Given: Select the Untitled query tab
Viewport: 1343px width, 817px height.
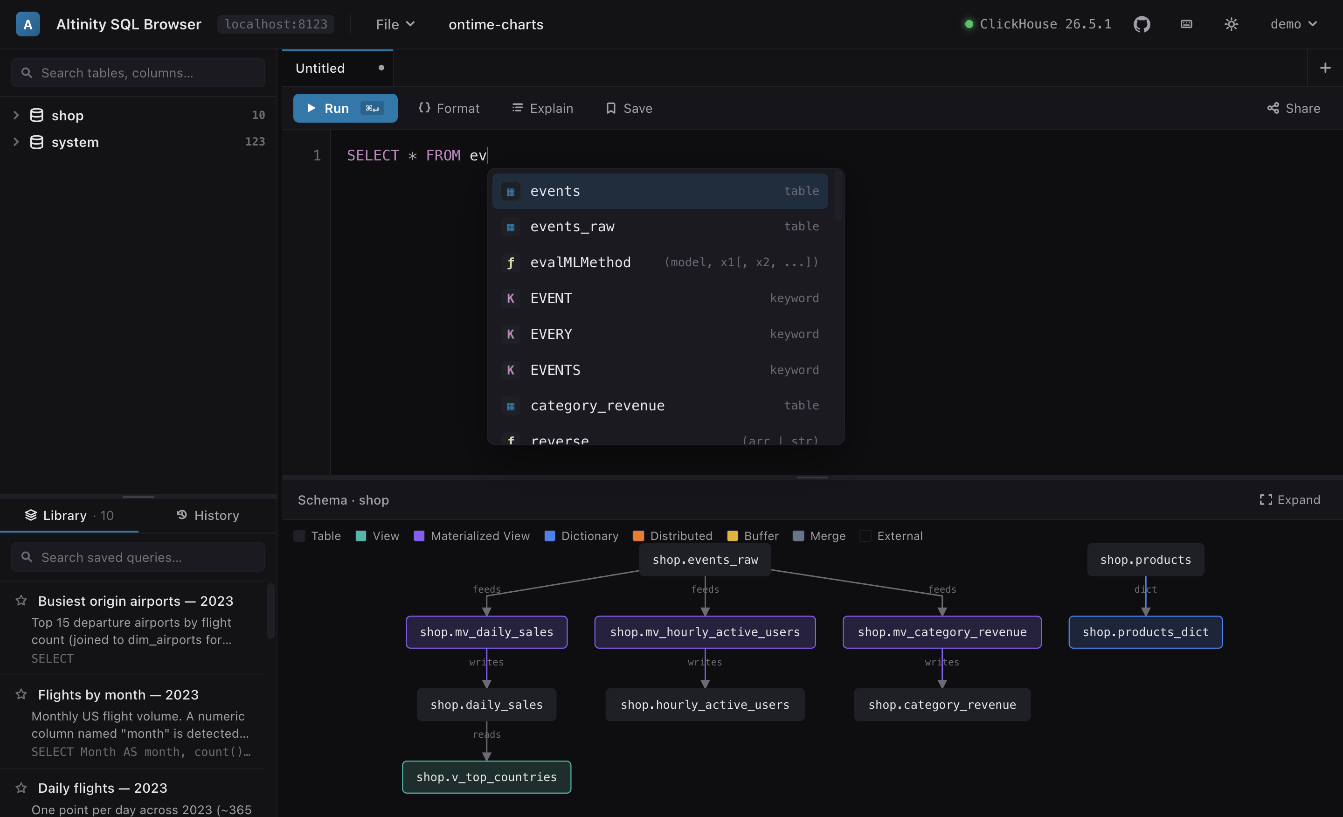Looking at the screenshot, I should [338, 68].
